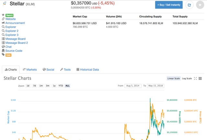The width and height of the screenshot is (207, 140).
Task: Click the tag icon beside Coin label
Action: 3,55
